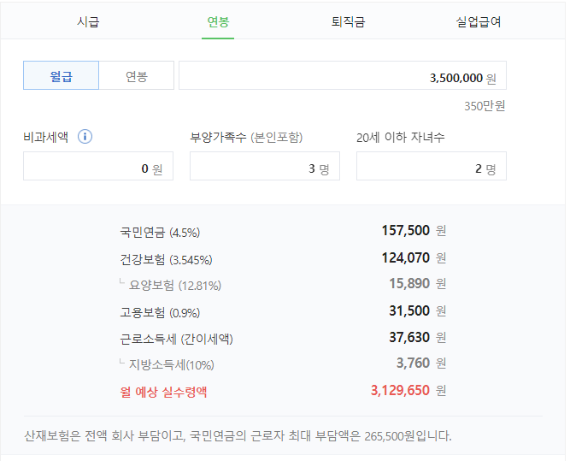Select the 연봉 toggle next to 월급

[137, 75]
